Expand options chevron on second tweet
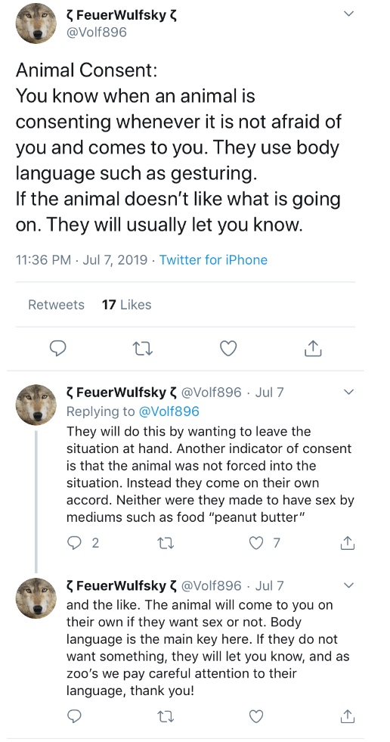This screenshot has height=742, width=390. (x=348, y=392)
